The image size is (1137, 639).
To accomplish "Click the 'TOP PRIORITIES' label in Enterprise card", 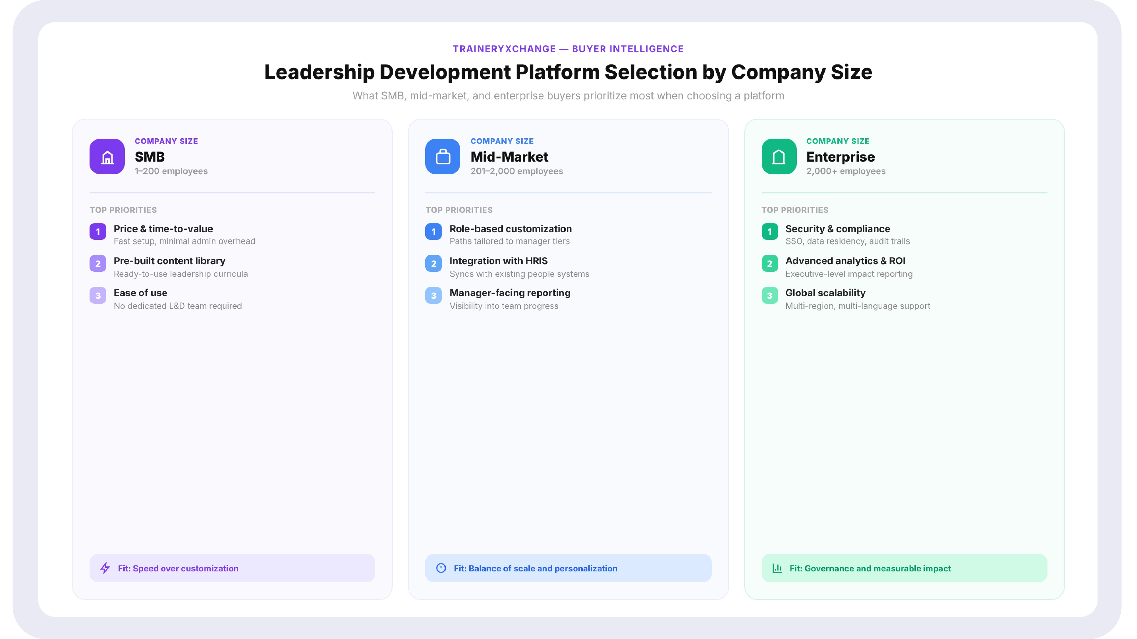I will (795, 210).
